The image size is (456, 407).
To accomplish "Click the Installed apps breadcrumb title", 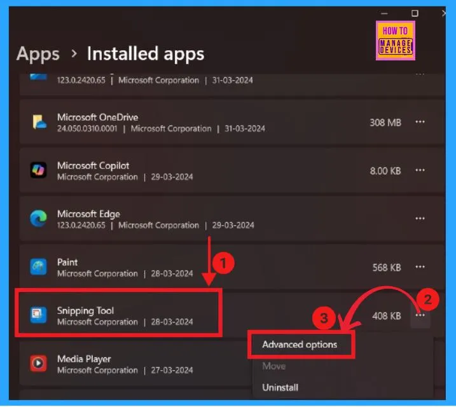I will [x=146, y=54].
